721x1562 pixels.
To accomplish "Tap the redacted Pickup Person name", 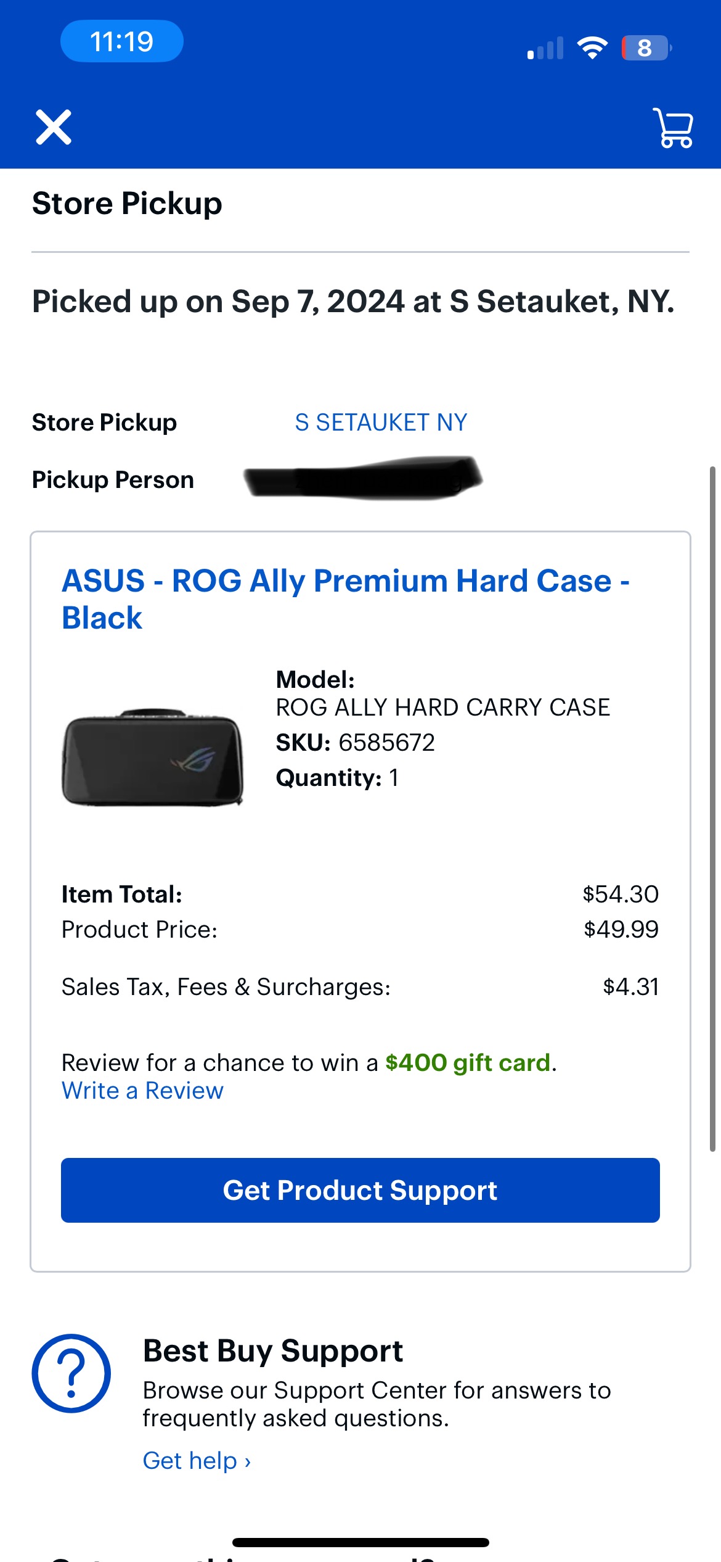I will click(362, 479).
